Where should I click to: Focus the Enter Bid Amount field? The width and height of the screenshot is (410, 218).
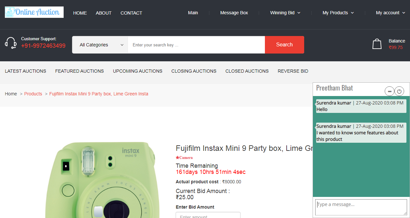tap(208, 215)
